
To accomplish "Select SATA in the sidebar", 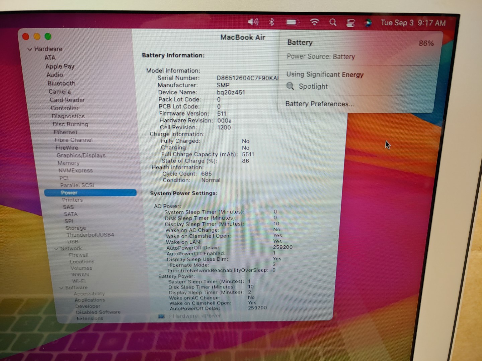I will [x=71, y=214].
